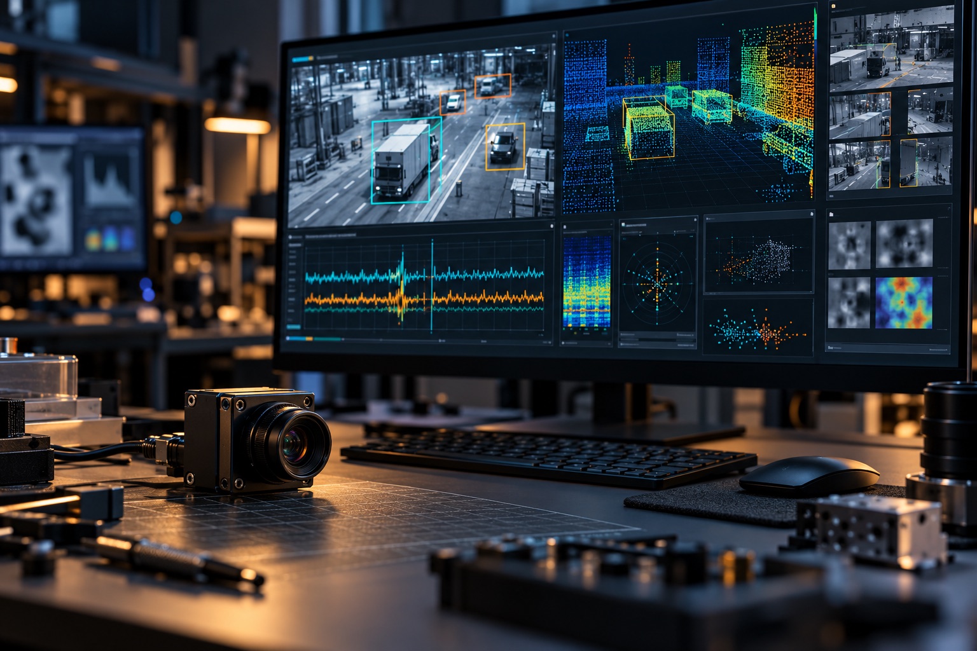
Task: Click the corner icon of the upper scatter panel
Action: (x=811, y=215)
